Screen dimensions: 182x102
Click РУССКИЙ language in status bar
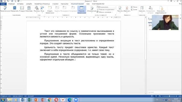tap(31, 96)
